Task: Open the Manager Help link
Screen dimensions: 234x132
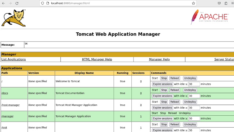Action: [159, 59]
